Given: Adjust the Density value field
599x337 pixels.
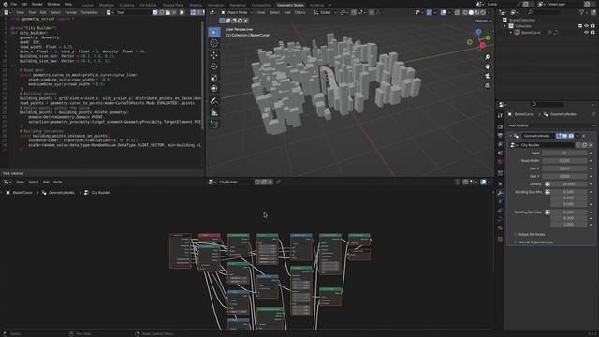Looking at the screenshot, I should 569,184.
